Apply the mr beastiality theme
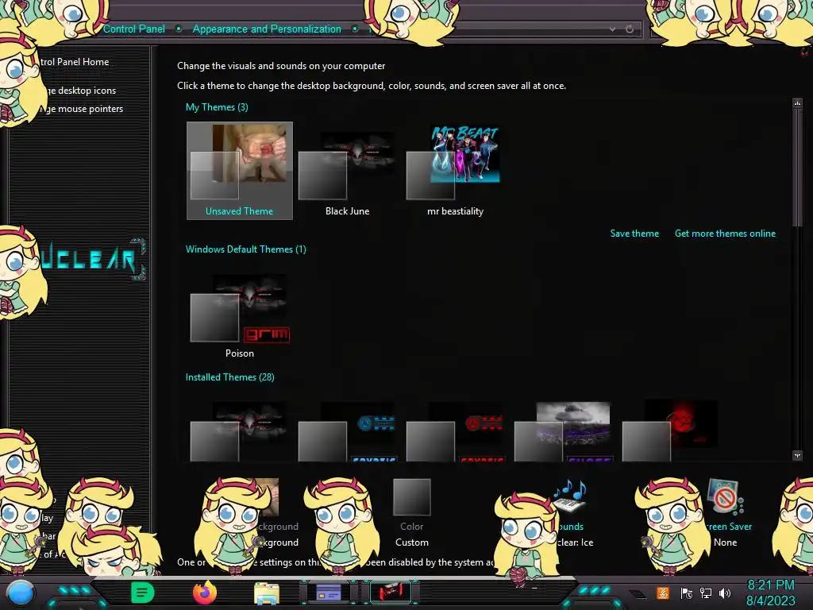813x610 pixels. point(455,171)
